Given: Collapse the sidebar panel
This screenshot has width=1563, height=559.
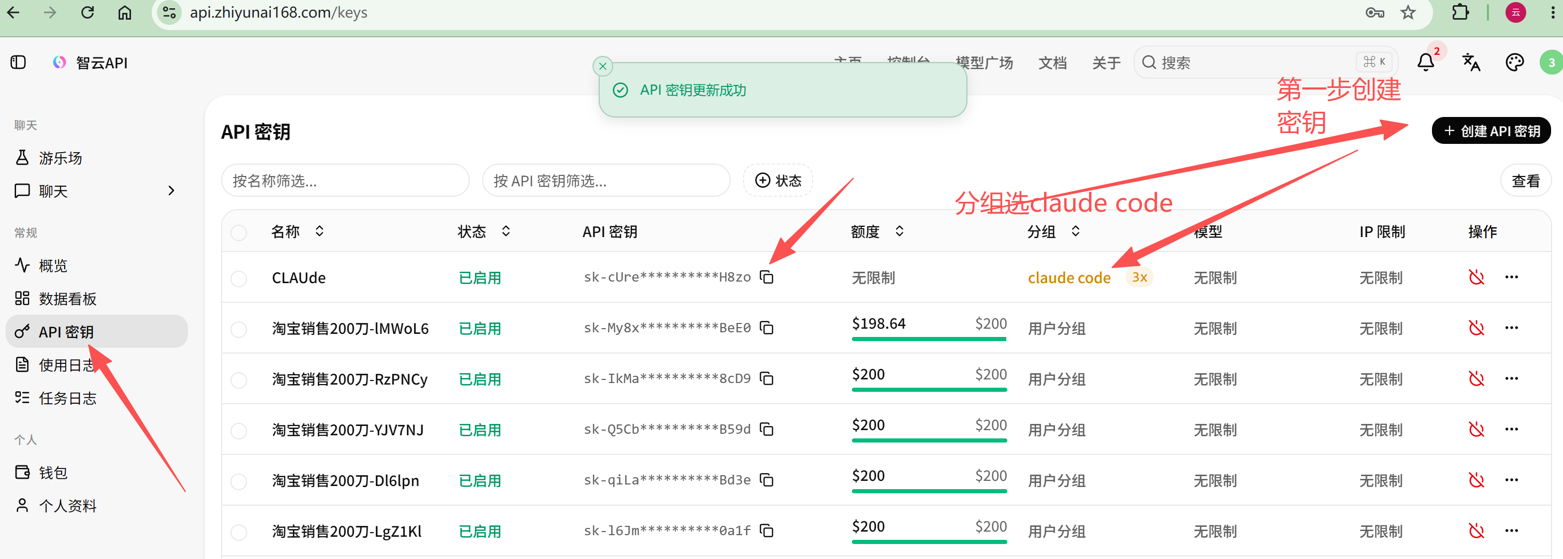Looking at the screenshot, I should point(18,63).
